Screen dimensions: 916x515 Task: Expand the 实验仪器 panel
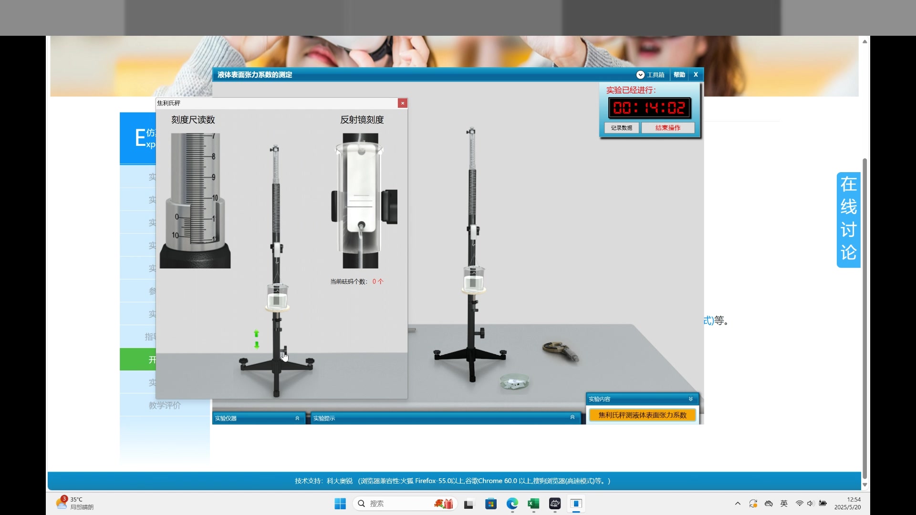297,418
